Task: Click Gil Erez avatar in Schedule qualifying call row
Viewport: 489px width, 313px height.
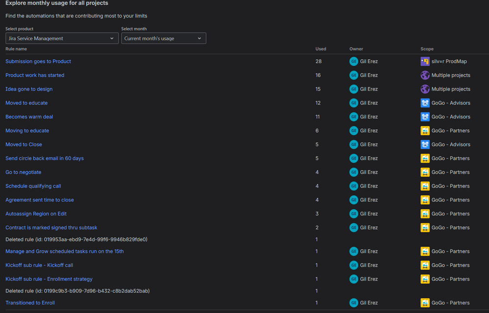Action: 353,186
